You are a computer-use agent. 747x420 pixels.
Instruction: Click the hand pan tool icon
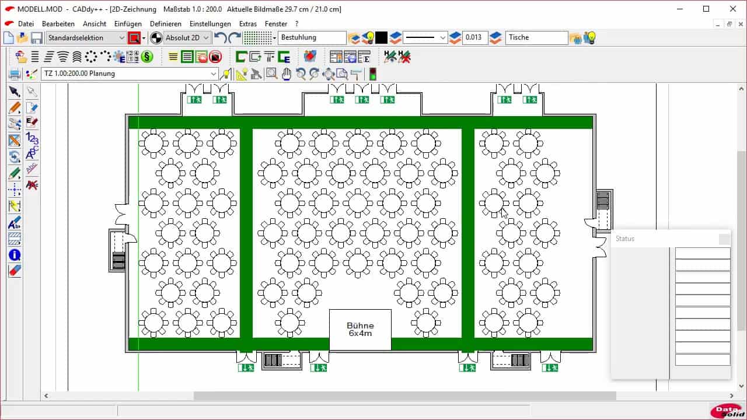286,74
